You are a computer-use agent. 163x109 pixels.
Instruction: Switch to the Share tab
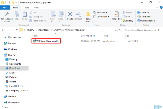point(26,8)
